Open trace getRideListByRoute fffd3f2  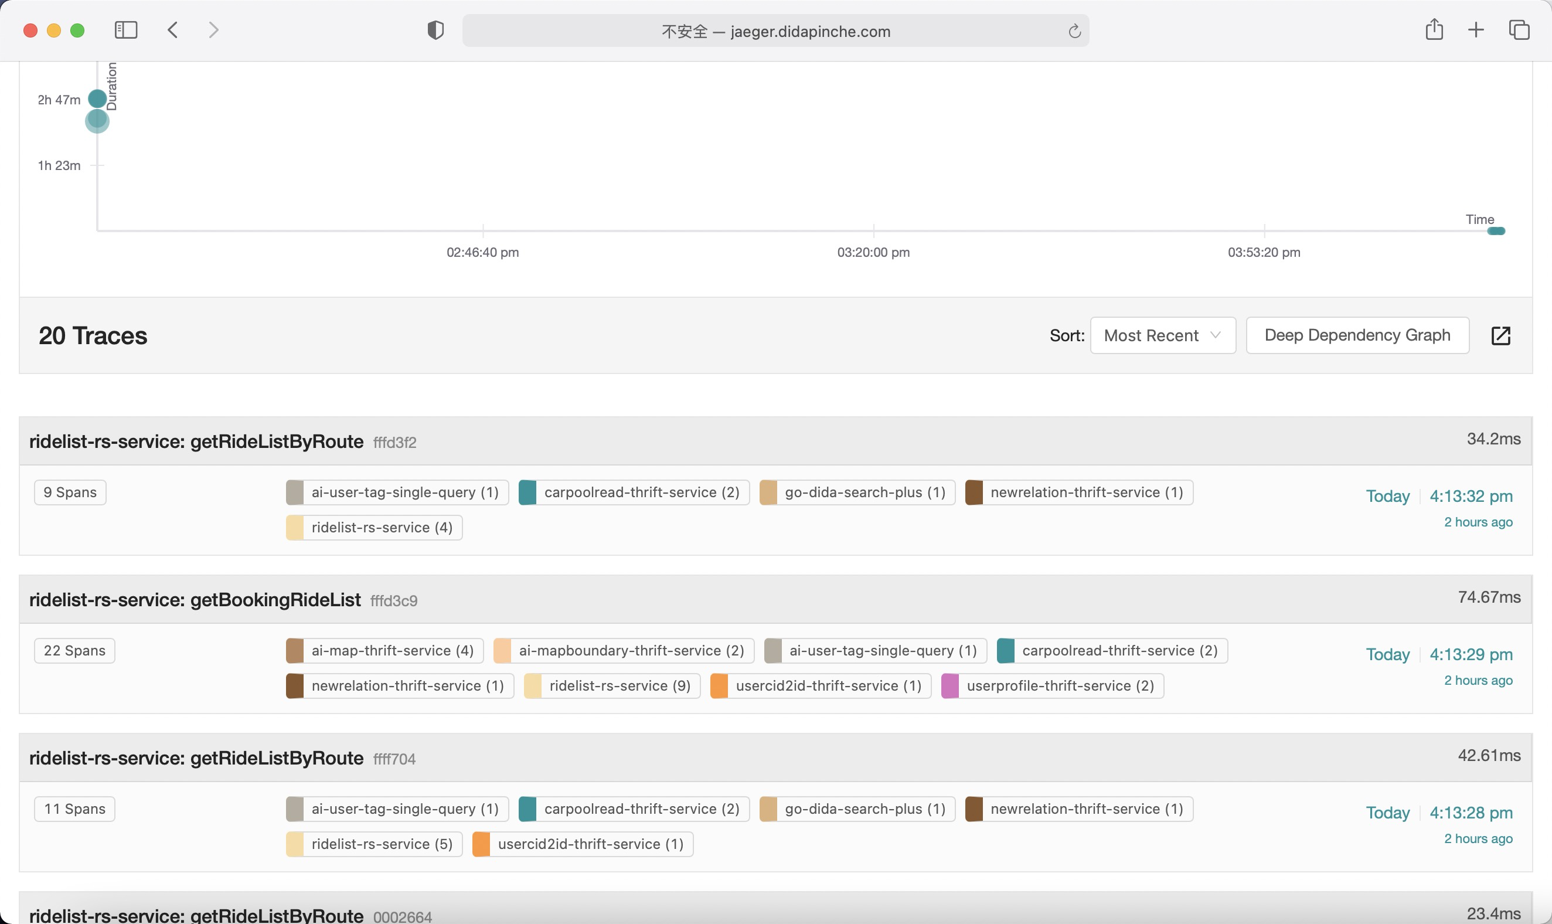click(197, 441)
